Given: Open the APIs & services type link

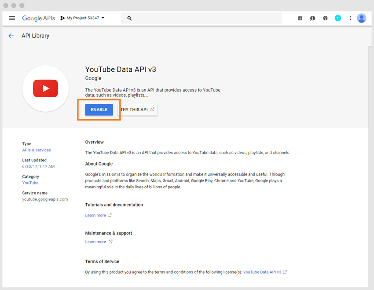Looking at the screenshot, I should click(x=37, y=150).
